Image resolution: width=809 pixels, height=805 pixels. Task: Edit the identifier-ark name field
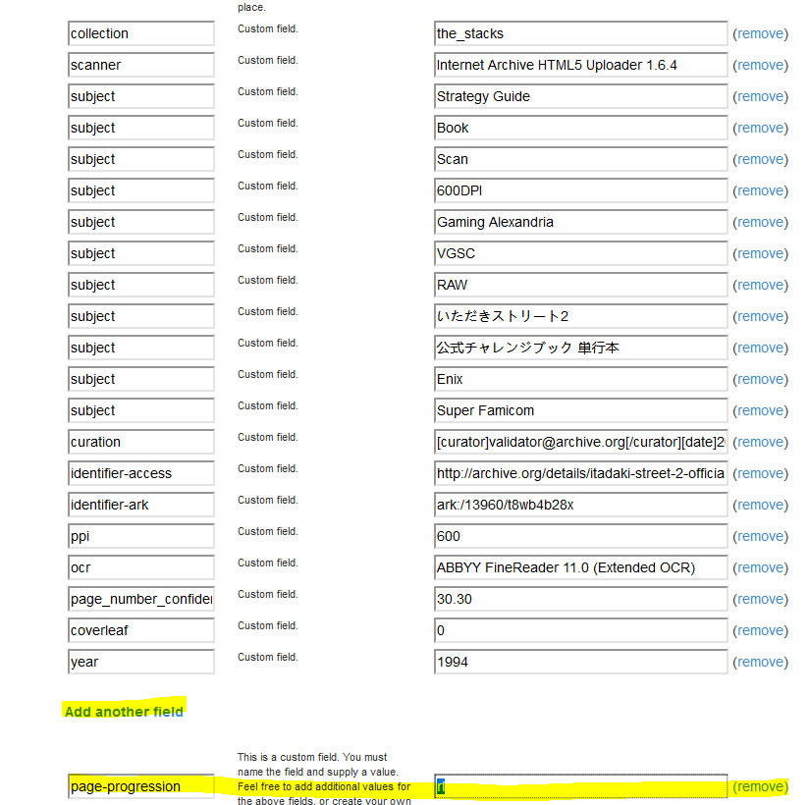[x=141, y=506]
